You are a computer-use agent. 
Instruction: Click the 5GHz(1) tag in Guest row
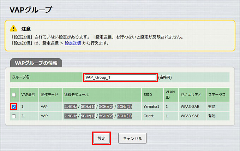click(x=88, y=116)
